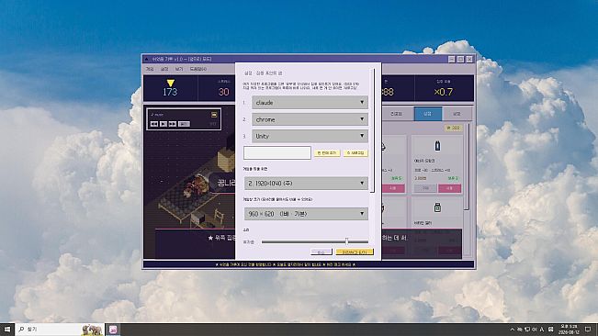
Task: Expand the '960 × 620' window size dropdown
Action: click(x=306, y=214)
